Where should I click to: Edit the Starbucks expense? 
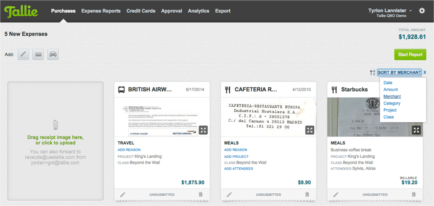tap(336, 194)
